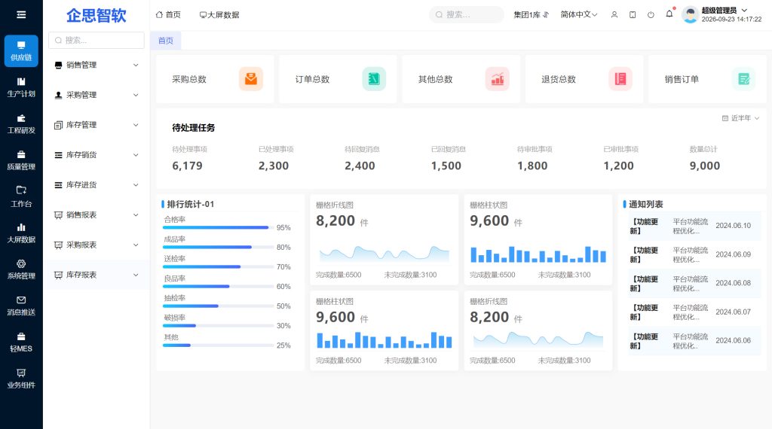772x429 pixels.
Task: Click the 合格率 95% progress bar
Action: 219,227
